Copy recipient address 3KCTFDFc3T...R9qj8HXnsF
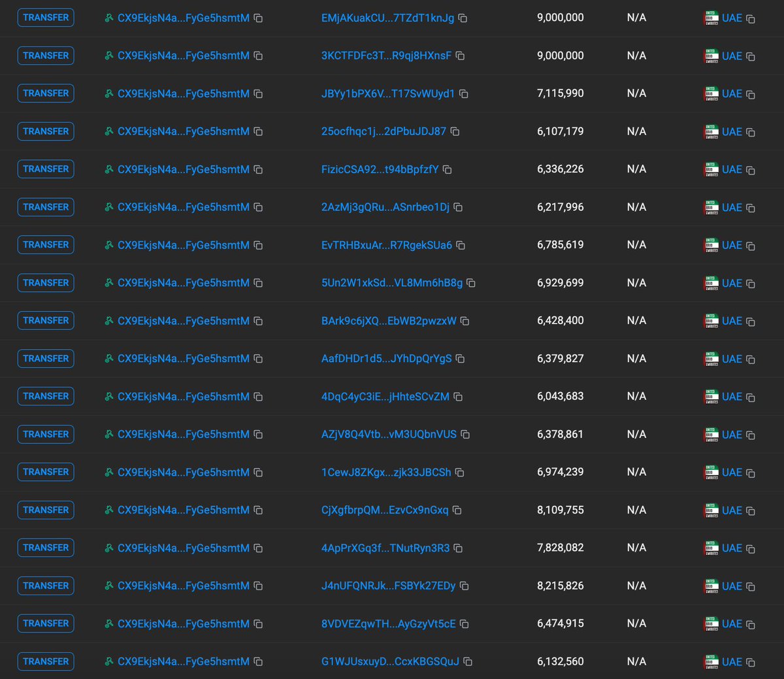Screen dimensions: 784x679 460,56
